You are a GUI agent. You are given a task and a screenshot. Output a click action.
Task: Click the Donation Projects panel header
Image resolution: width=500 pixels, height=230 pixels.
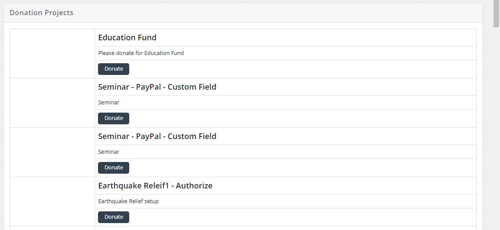tap(42, 13)
